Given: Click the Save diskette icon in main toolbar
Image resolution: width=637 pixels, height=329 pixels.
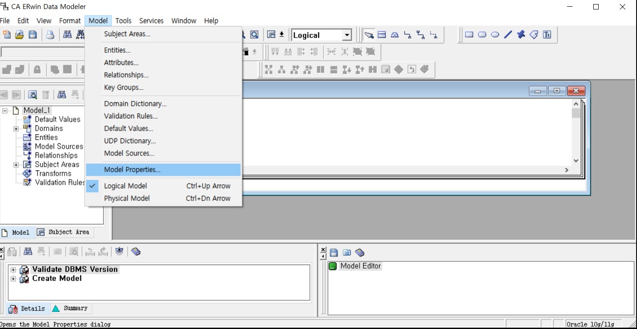Looking at the screenshot, I should [32, 35].
